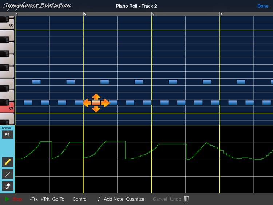This screenshot has width=273, height=205.
Task: Tap the down arrow on selected note
Action: click(96, 109)
